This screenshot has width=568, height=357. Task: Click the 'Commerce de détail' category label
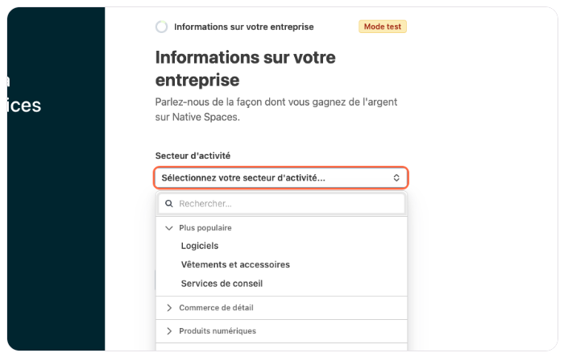pos(216,308)
